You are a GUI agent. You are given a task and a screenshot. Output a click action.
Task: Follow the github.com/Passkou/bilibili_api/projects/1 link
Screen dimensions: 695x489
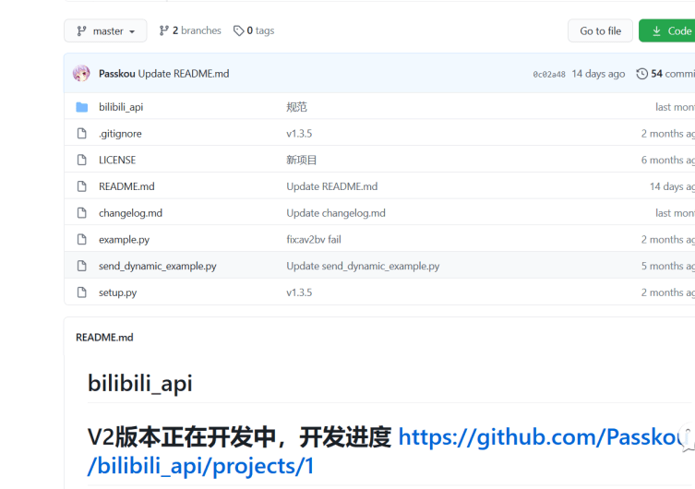click(x=389, y=451)
